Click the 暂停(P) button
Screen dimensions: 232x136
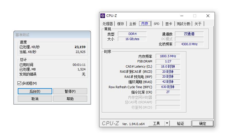coord(70,91)
